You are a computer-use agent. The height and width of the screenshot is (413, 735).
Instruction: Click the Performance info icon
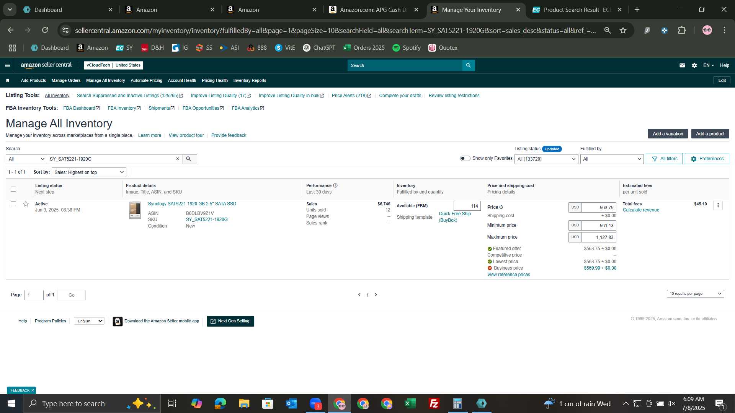335,185
